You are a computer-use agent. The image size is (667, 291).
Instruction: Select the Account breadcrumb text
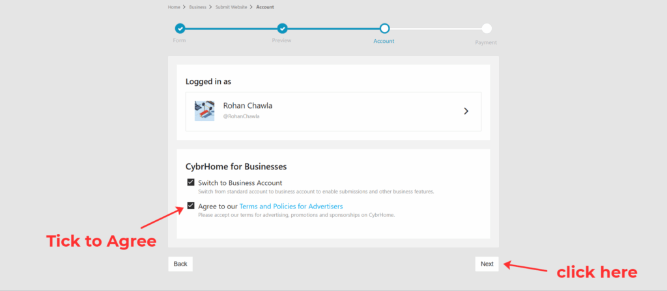point(265,7)
